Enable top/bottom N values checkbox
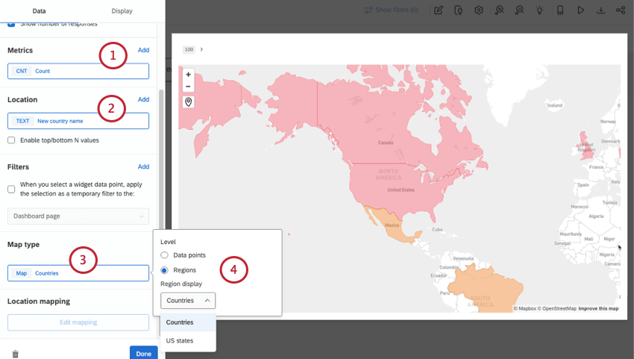The height and width of the screenshot is (359, 634). pyautogui.click(x=11, y=140)
